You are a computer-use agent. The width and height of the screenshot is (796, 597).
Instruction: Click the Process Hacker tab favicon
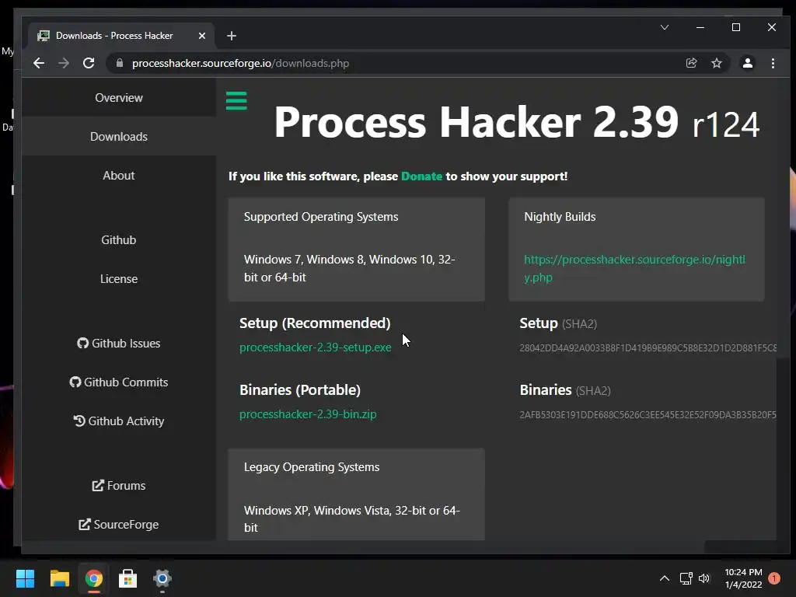pos(44,36)
